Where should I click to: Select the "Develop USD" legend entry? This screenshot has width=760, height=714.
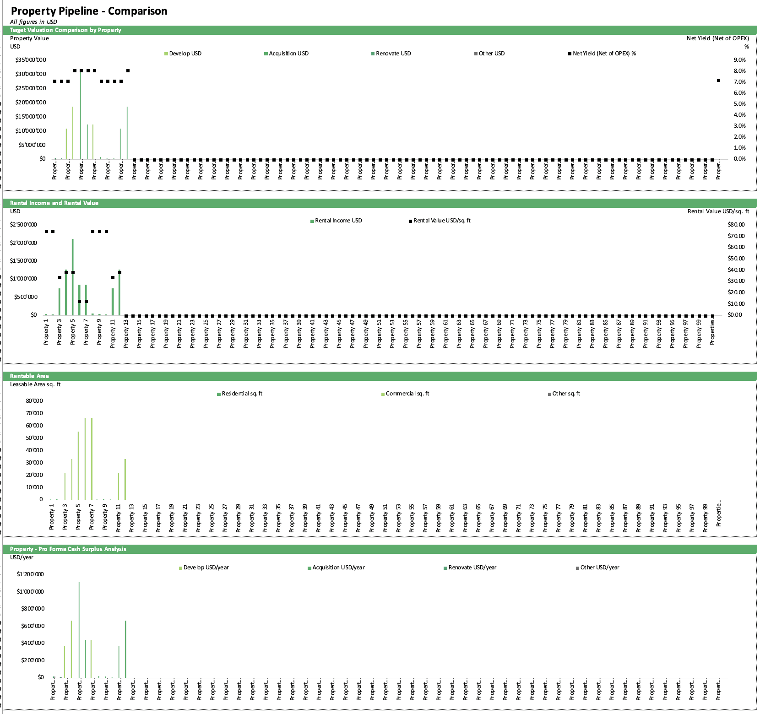[183, 54]
